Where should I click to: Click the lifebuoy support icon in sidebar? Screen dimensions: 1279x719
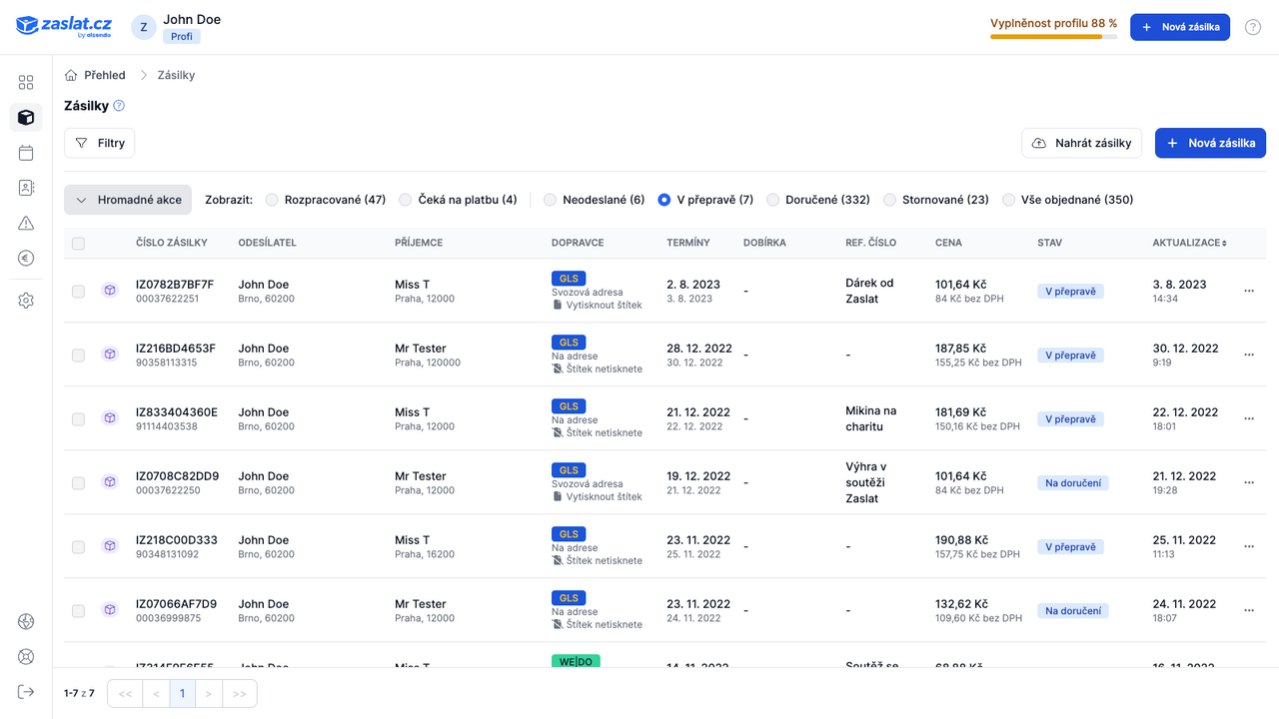click(x=26, y=657)
